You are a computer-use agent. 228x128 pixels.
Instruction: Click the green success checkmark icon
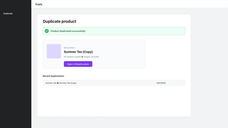pyautogui.click(x=47, y=31)
